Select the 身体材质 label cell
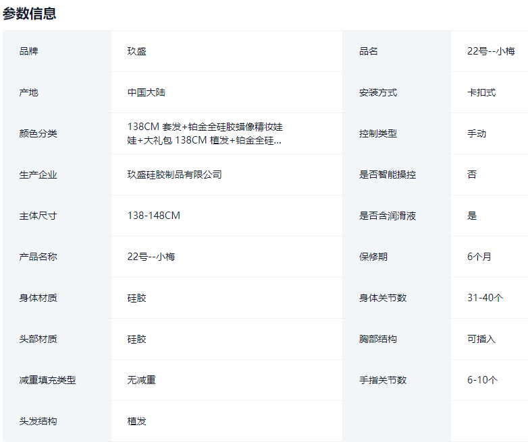528x442 pixels. point(38,298)
